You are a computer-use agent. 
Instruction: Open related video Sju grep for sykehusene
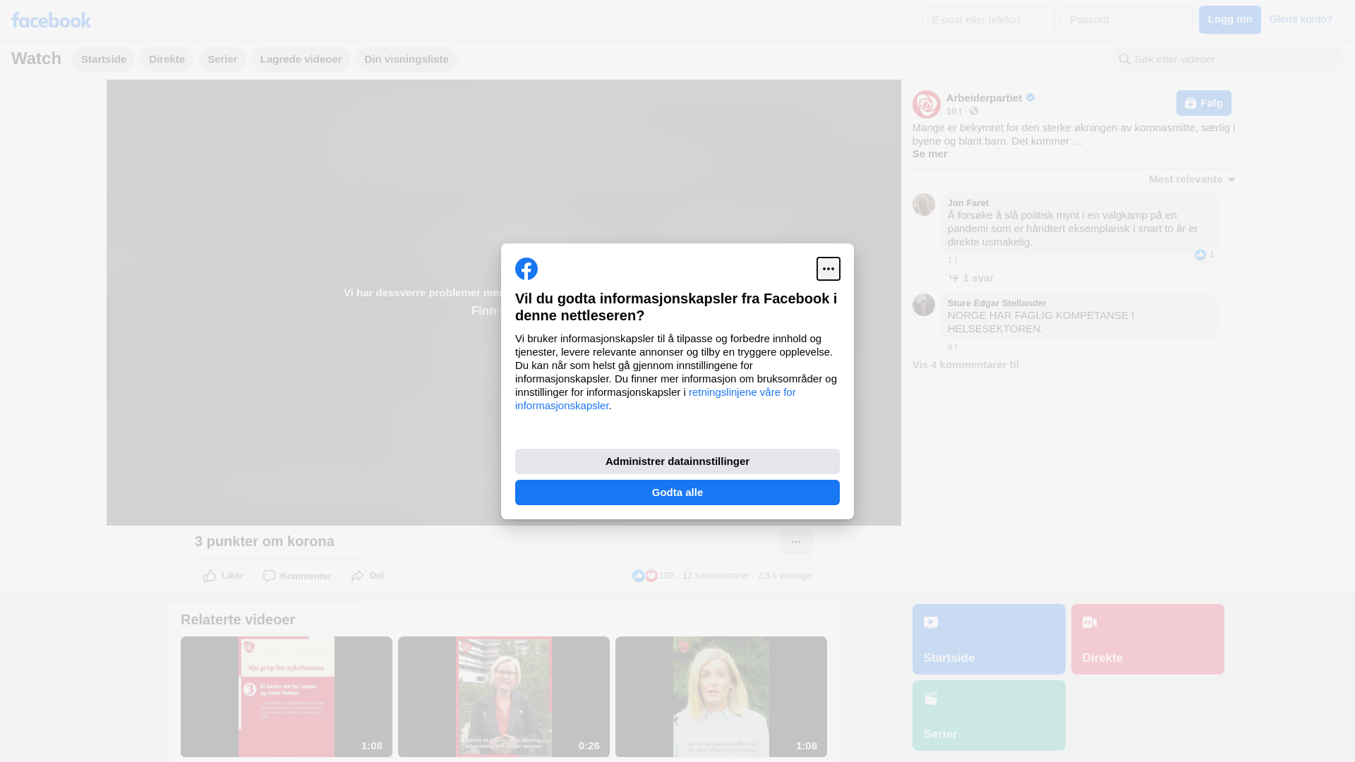(287, 696)
